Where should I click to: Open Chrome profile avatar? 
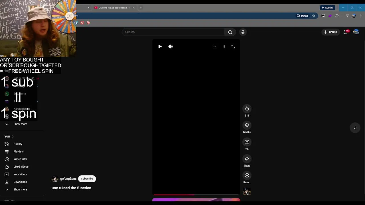354,16
